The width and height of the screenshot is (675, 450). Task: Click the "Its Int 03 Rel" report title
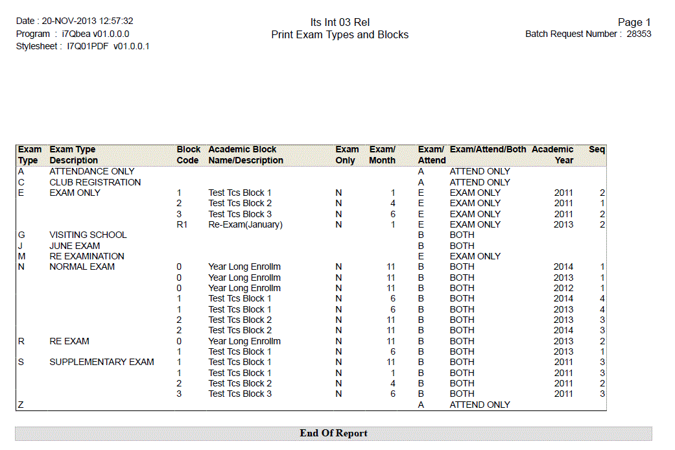pyautogui.click(x=340, y=23)
